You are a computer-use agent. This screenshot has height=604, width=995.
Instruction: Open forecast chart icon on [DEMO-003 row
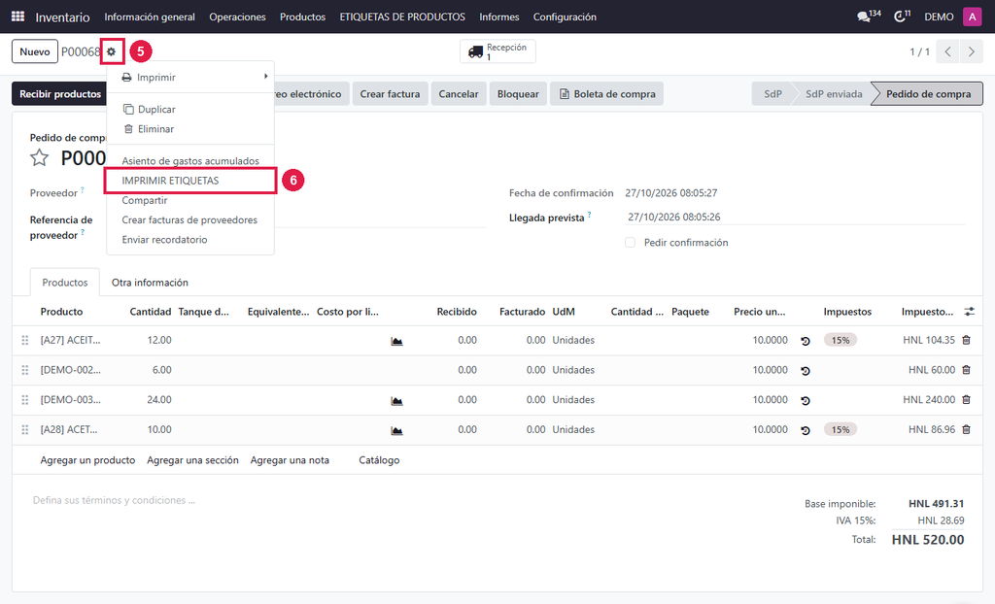click(396, 400)
